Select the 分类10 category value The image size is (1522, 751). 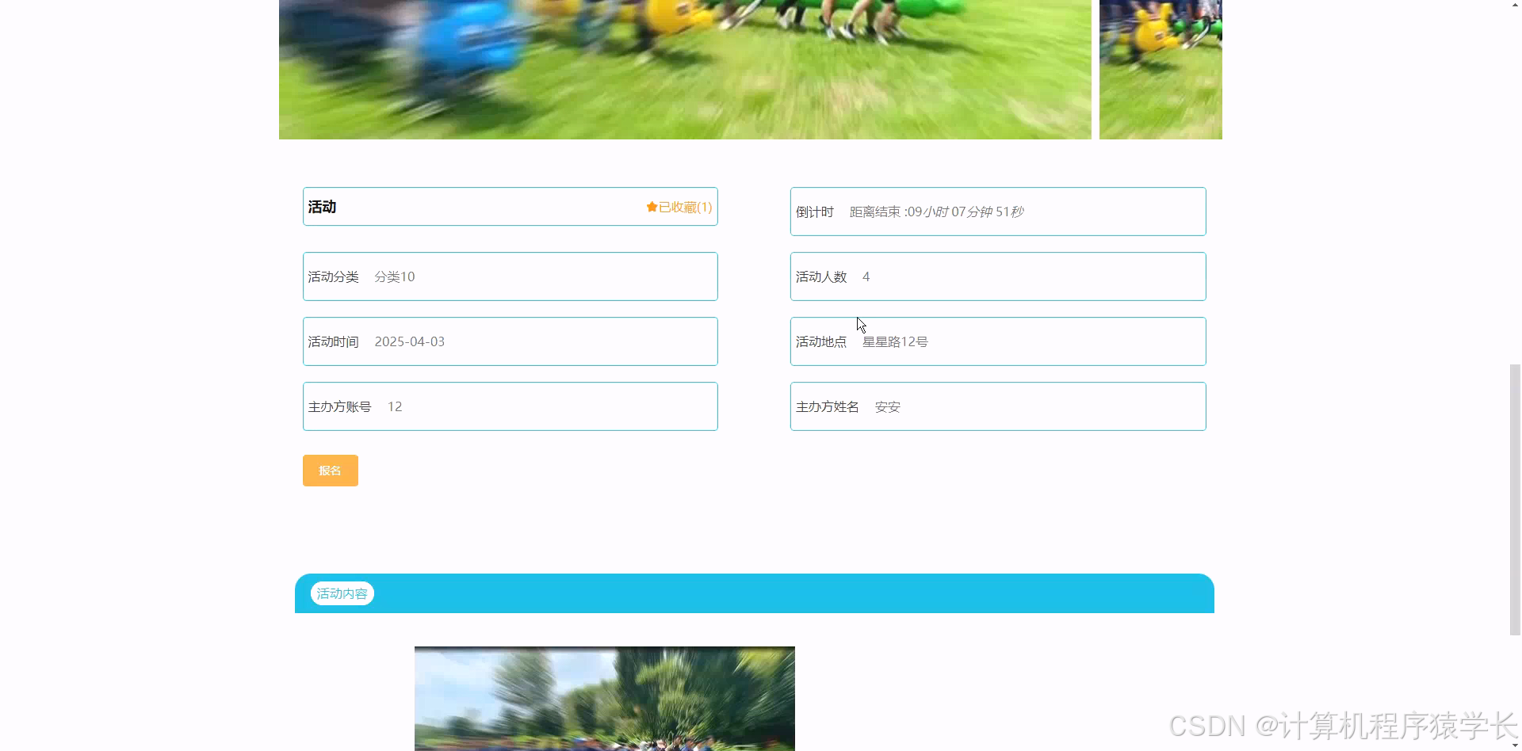click(x=395, y=276)
